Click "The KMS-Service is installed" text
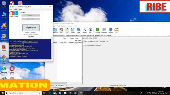 click(x=31, y=35)
